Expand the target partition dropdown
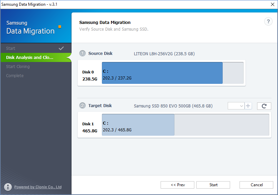This screenshot has width=278, height=195. pos(236,106)
